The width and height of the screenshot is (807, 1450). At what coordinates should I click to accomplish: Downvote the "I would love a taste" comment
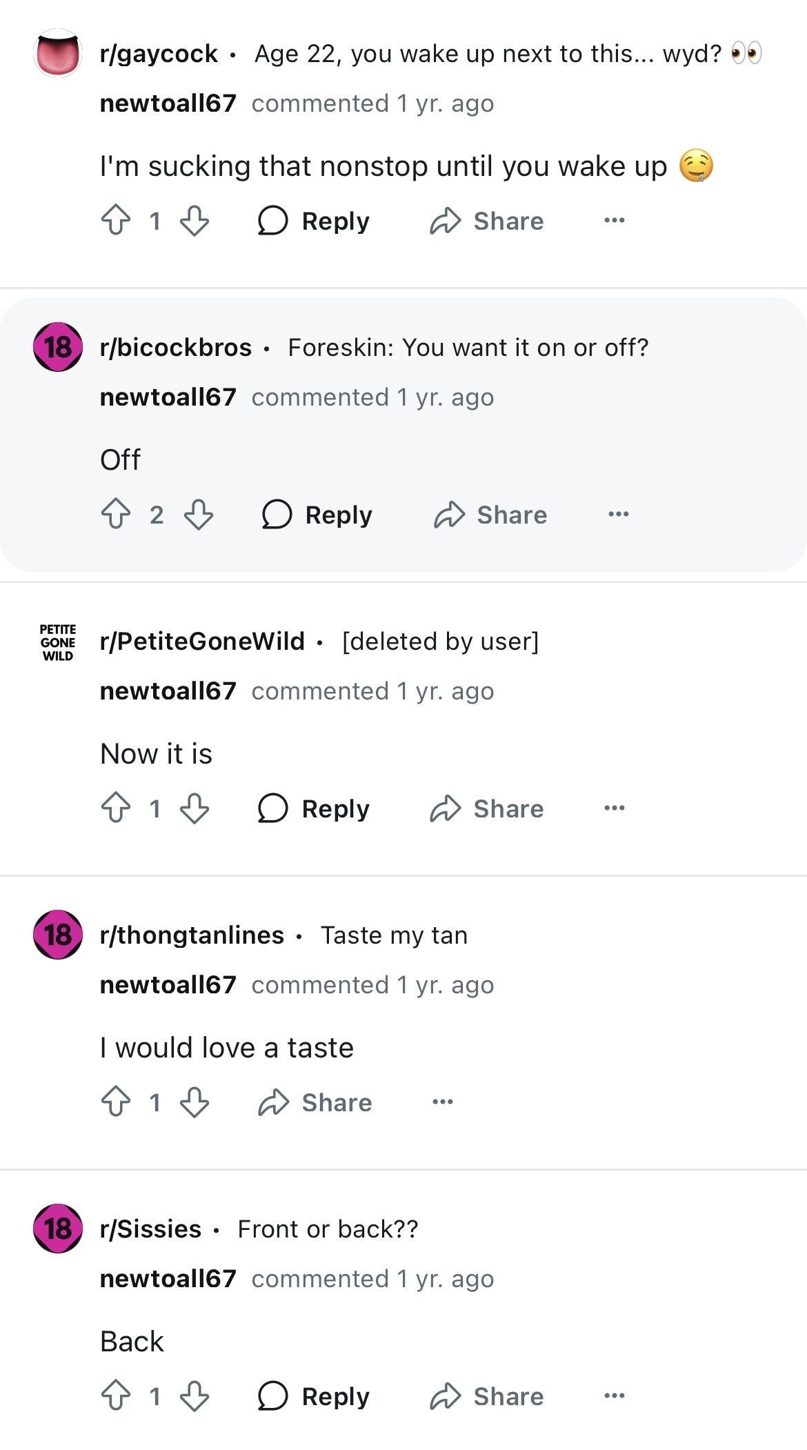click(x=195, y=1102)
